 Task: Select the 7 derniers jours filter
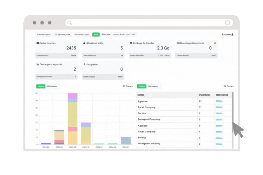pos(44,34)
